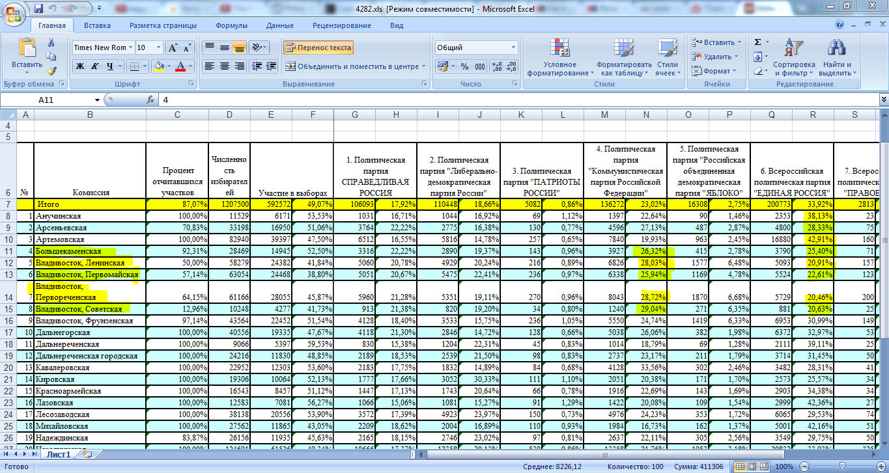Decrease decimal places

point(511,66)
